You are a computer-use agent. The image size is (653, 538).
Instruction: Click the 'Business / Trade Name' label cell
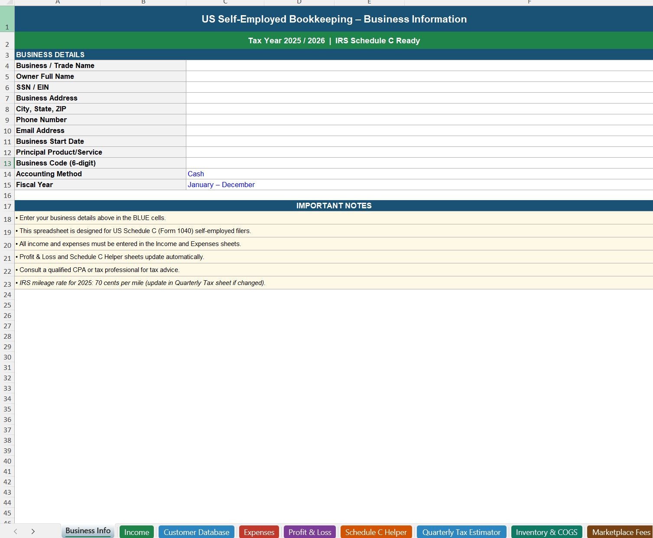tap(100, 65)
